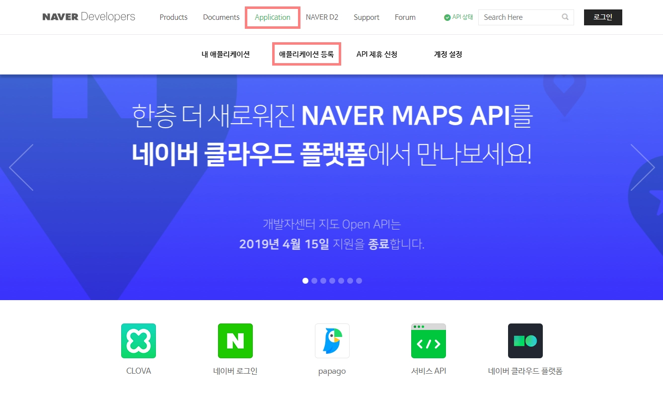Open the papago parrot icon
Viewport: 663px width, 399px height.
pyautogui.click(x=332, y=341)
